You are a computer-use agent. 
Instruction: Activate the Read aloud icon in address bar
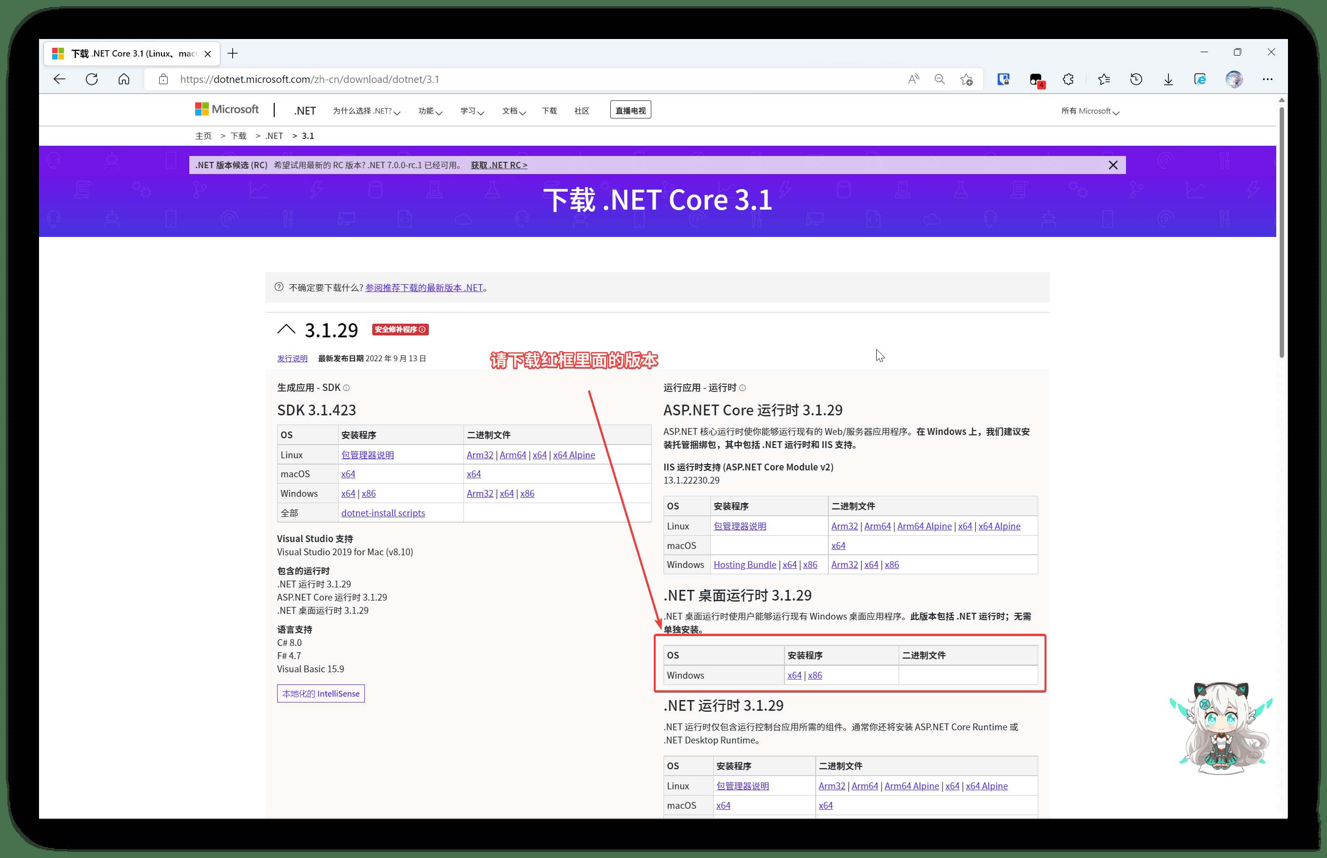point(913,79)
